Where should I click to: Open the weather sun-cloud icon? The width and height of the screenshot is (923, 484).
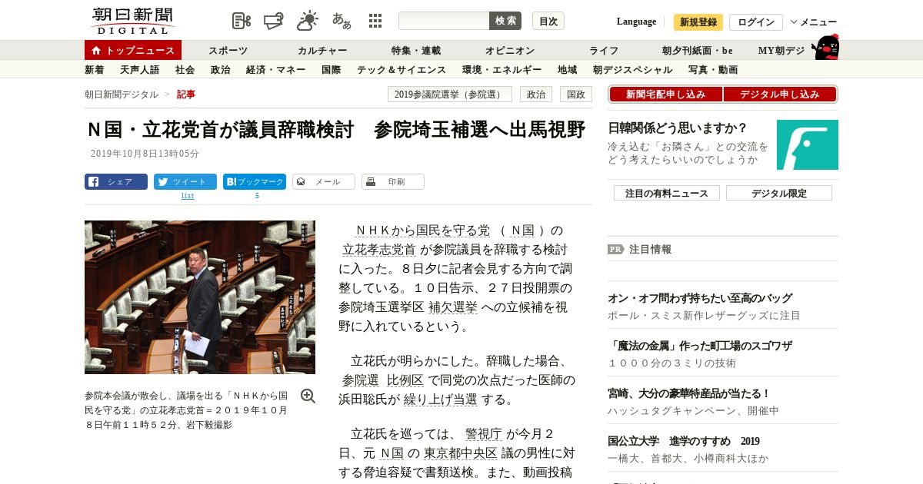pos(308,21)
